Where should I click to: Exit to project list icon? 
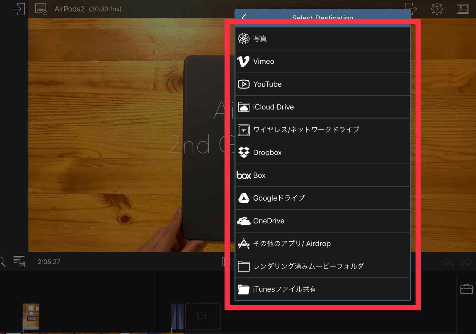(19, 9)
